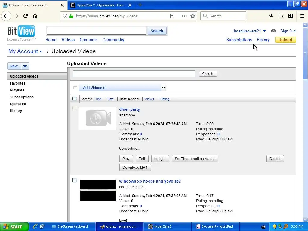The height and width of the screenshot is (231, 308).
Task: Open the browser home page icon
Action: [35, 16]
